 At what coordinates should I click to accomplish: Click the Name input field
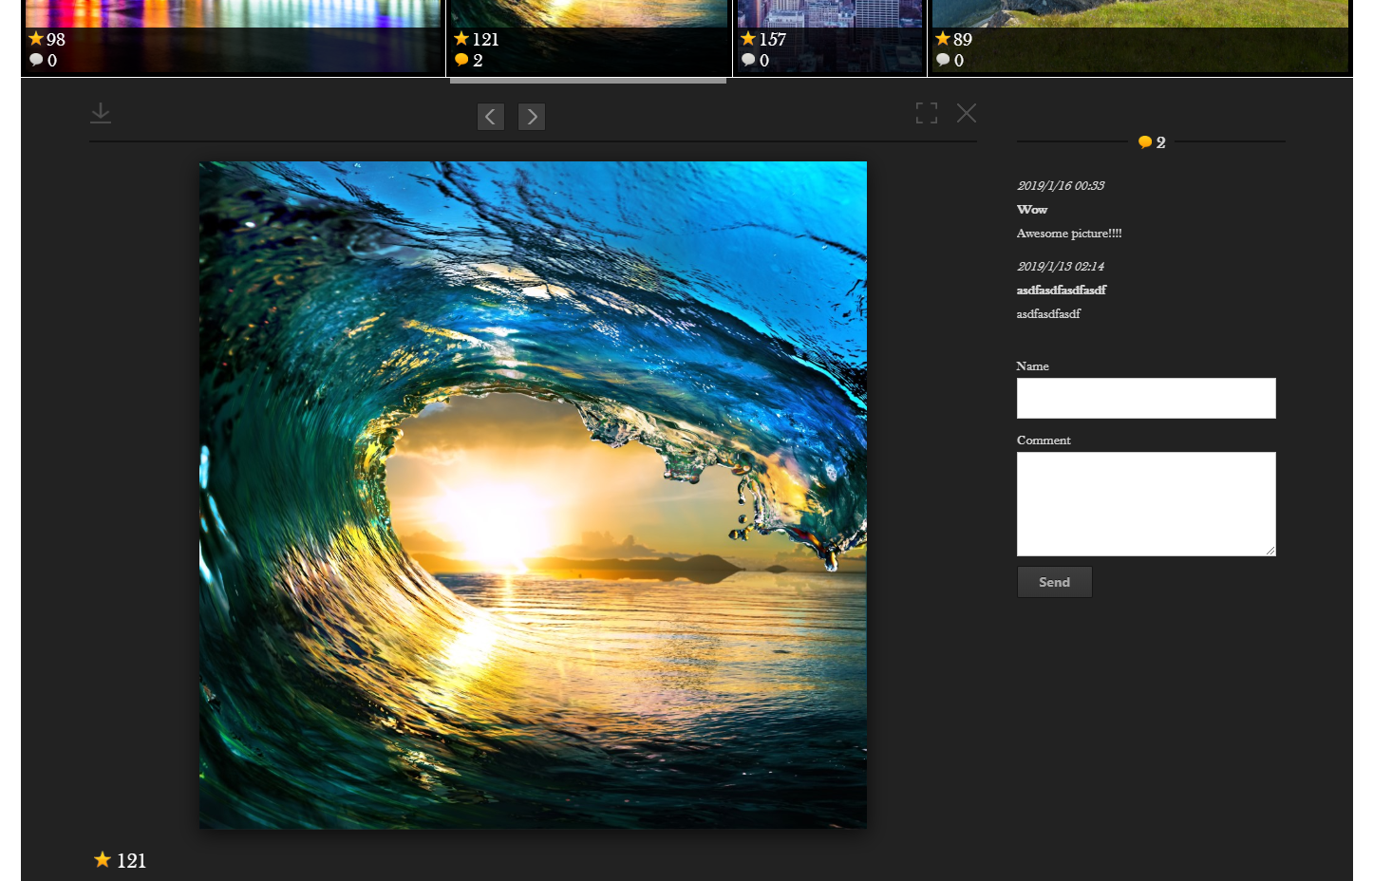(1146, 399)
